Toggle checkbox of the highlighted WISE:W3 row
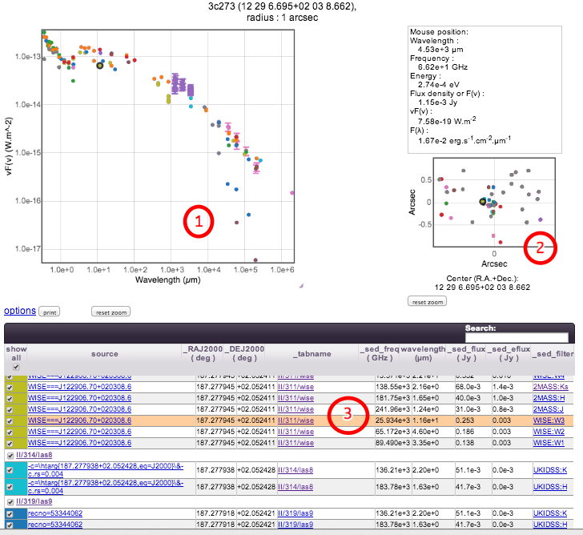This screenshot has width=583, height=535. point(10,420)
